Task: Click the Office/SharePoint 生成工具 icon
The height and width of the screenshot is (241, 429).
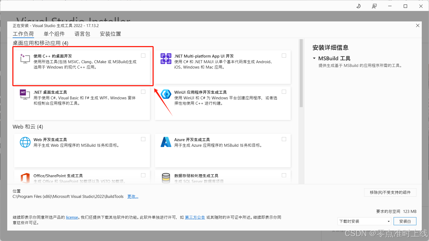Action: (x=25, y=178)
